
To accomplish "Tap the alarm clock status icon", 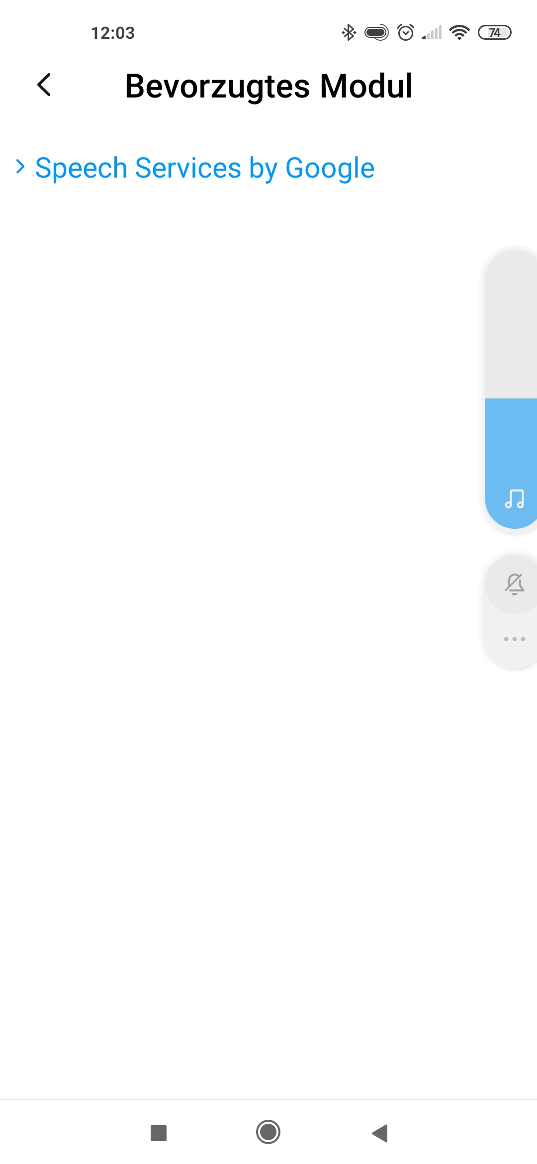I will click(x=406, y=32).
